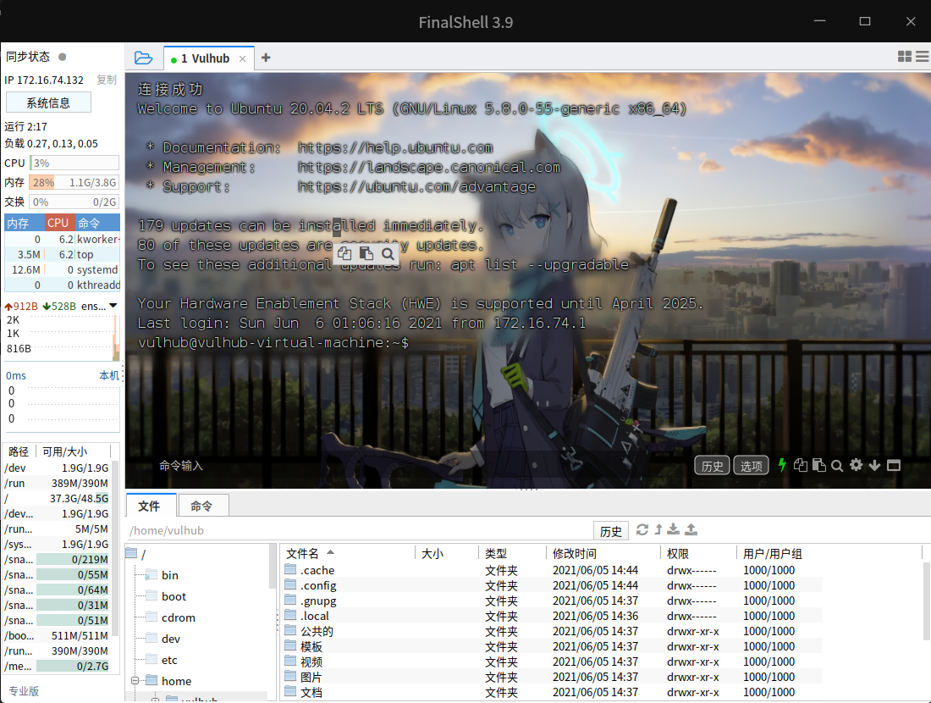
Task: Select .local folder row
Action: [552, 617]
